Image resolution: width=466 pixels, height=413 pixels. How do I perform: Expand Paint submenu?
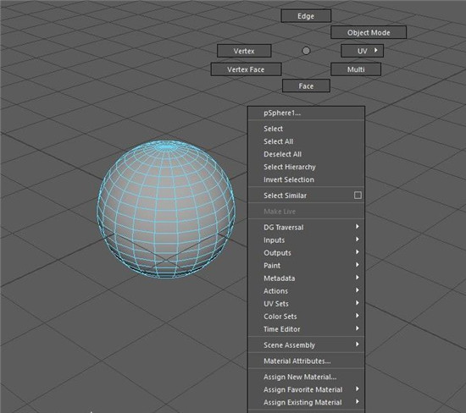point(307,266)
